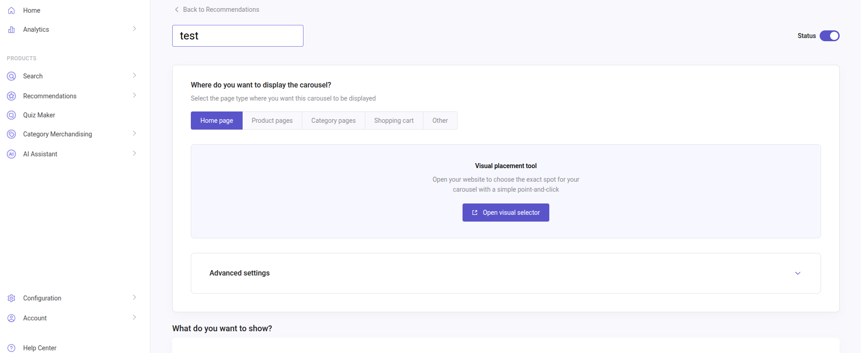Click the Analytics bar chart icon
Viewport: 861px width, 353px height.
[x=11, y=29]
